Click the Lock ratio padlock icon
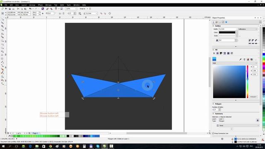 43,13
